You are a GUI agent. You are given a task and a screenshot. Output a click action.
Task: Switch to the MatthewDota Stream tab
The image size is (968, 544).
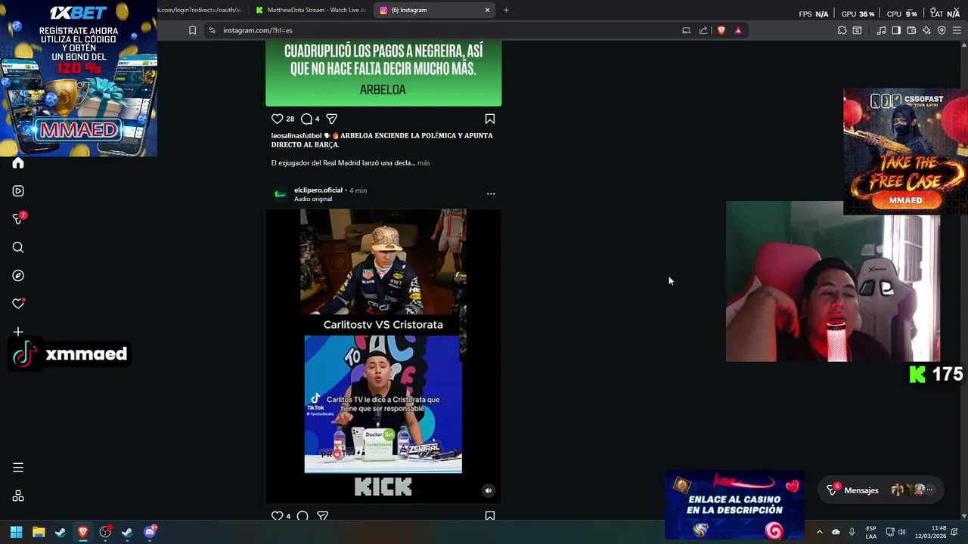310,10
